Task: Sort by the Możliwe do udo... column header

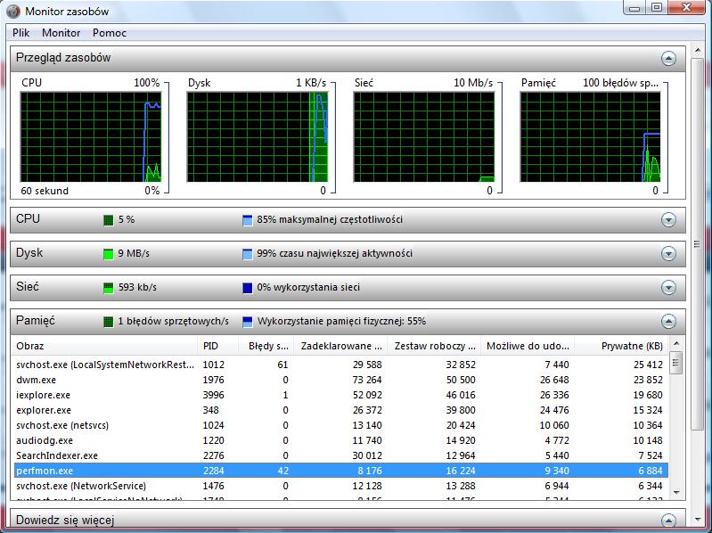Action: [x=528, y=346]
